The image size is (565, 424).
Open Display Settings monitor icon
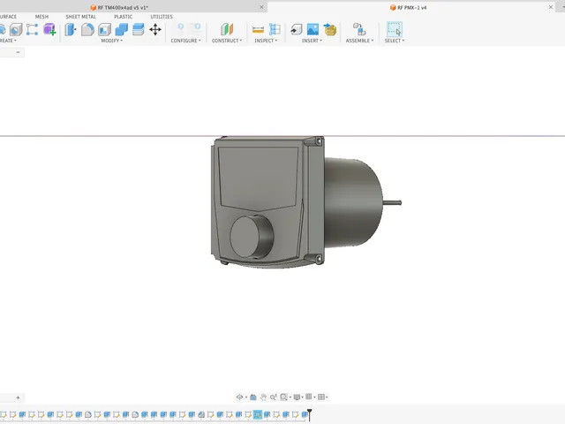[x=297, y=397]
